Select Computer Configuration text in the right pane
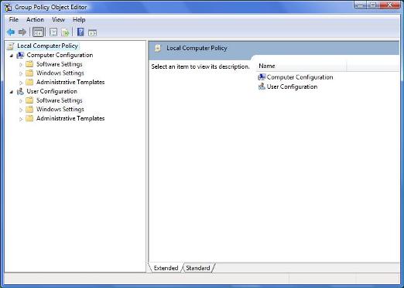Screen dimensions: 404x288 tap(300, 77)
